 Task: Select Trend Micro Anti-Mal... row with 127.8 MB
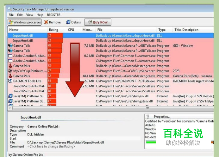click(111, 86)
